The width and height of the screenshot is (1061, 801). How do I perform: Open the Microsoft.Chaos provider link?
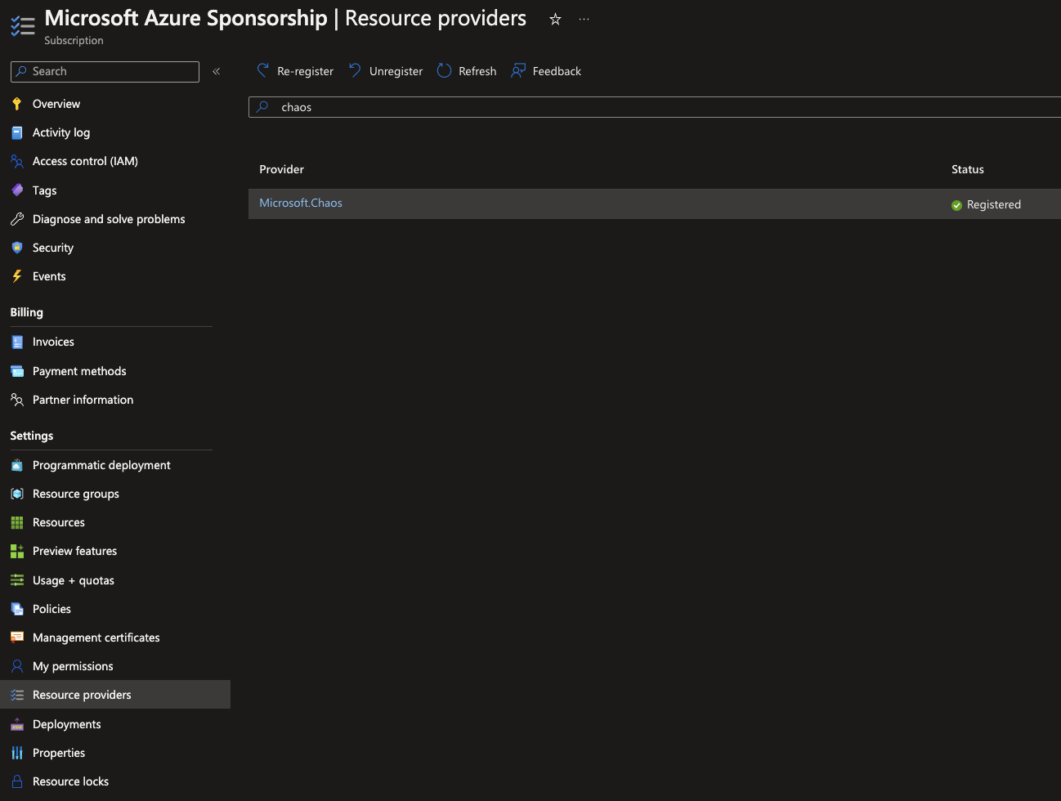click(x=301, y=203)
